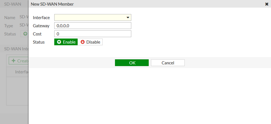Click the Status label in the dialog
The width and height of the screenshot is (271, 124).
point(39,42)
